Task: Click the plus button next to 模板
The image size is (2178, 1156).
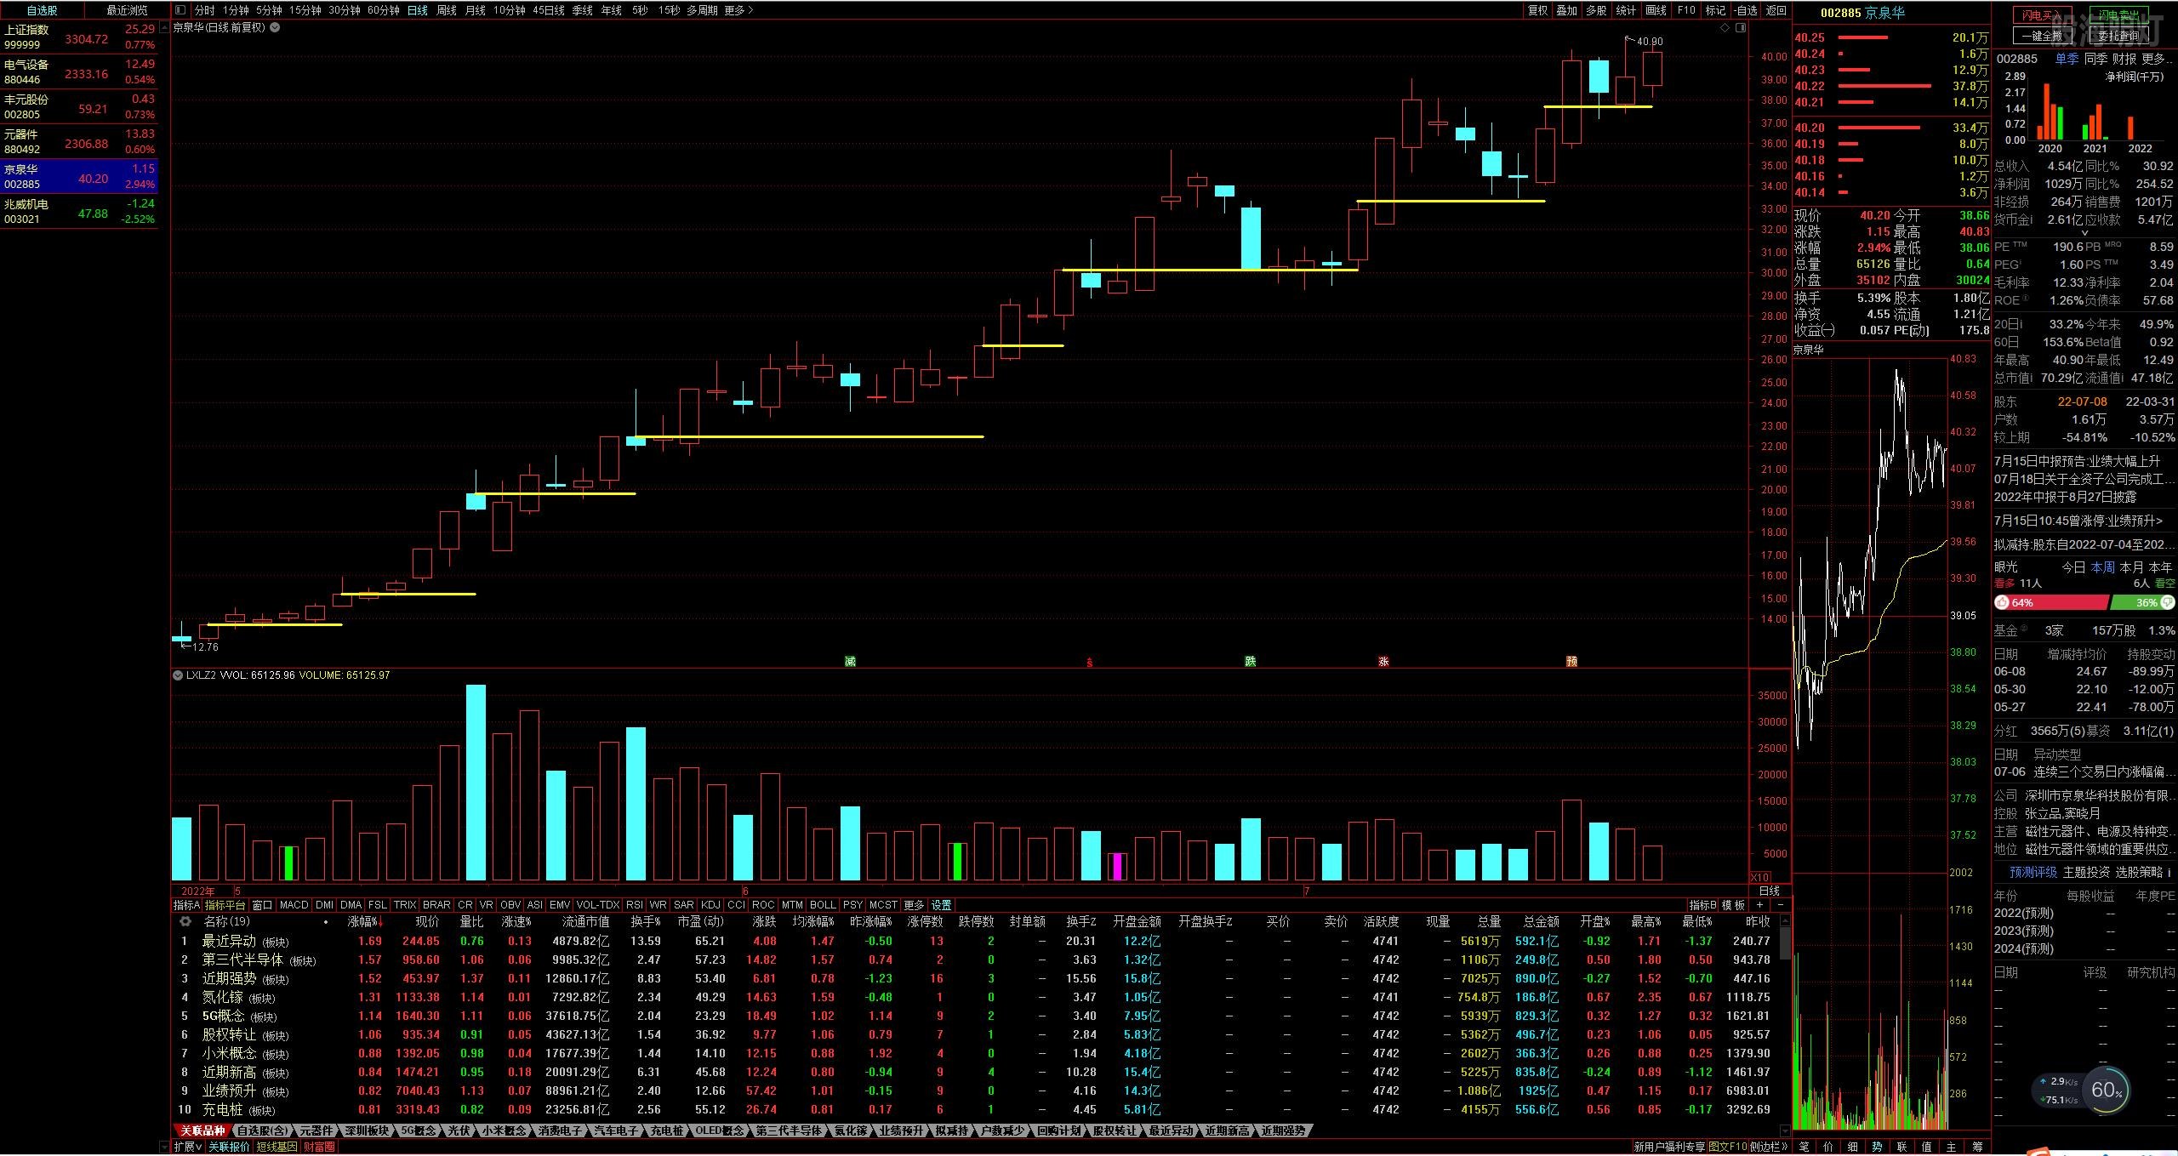Action: tap(1760, 904)
